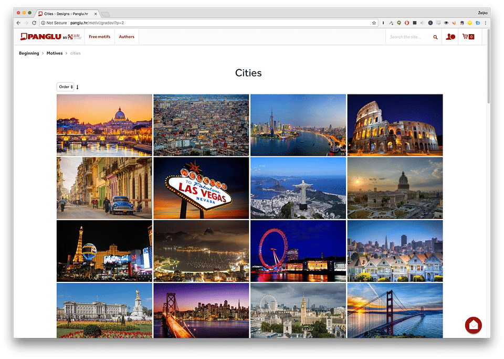Click the speaker extension icon

pyautogui.click(x=422, y=23)
